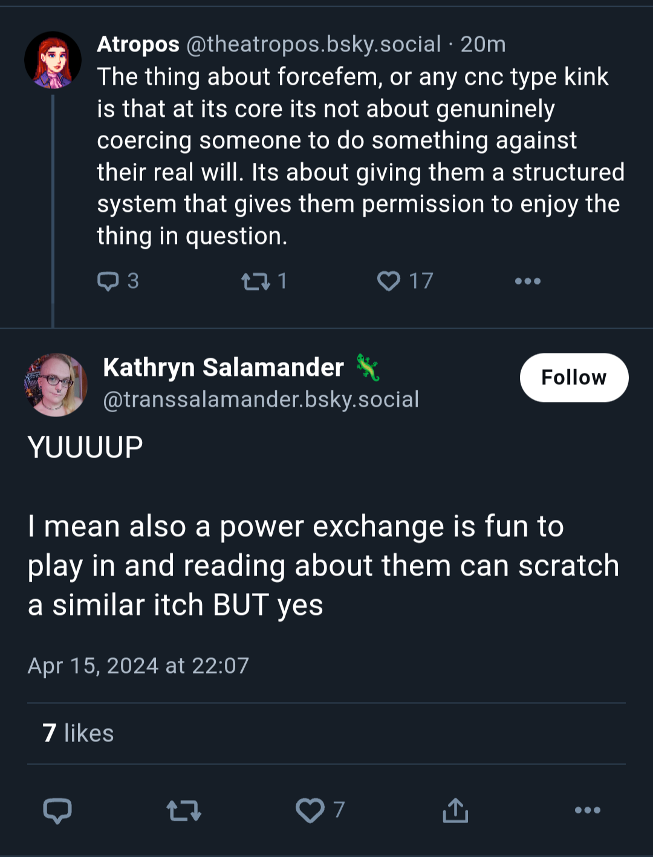Share Kathryn's post with share icon

click(x=455, y=810)
